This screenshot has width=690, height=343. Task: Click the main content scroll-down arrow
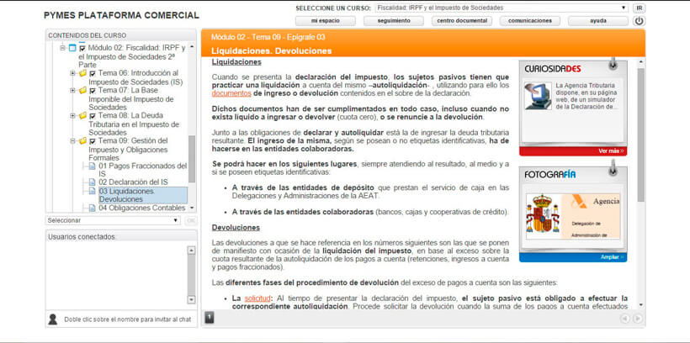640,304
